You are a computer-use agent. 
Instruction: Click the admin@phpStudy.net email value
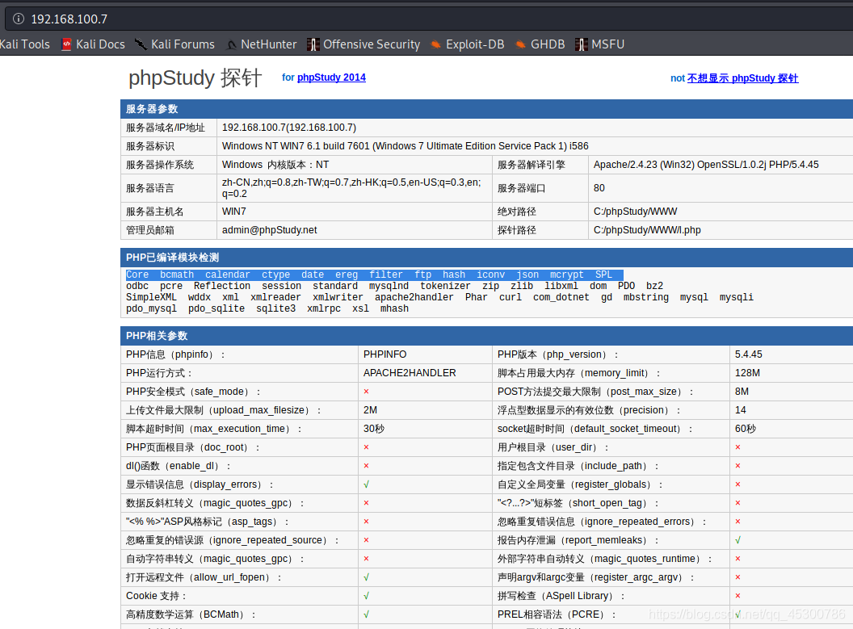(x=269, y=229)
